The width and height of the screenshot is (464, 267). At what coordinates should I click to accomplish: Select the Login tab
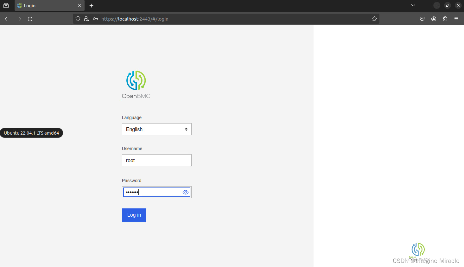49,6
